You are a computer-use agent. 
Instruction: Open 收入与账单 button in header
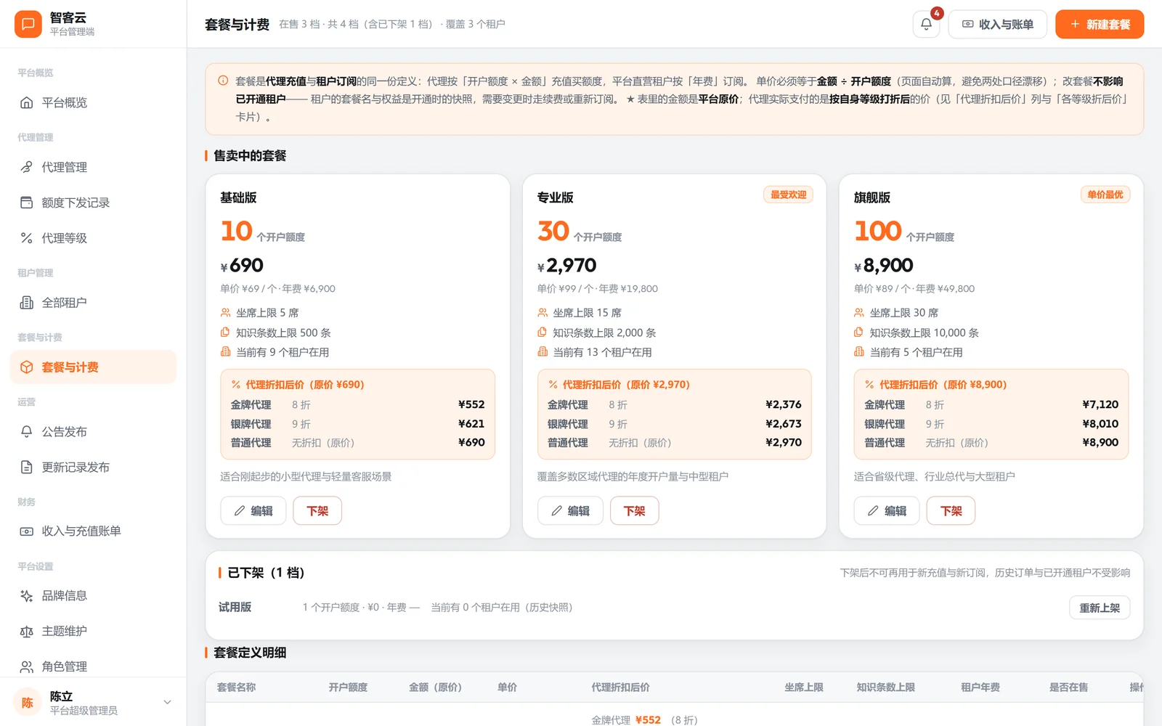pyautogui.click(x=998, y=24)
